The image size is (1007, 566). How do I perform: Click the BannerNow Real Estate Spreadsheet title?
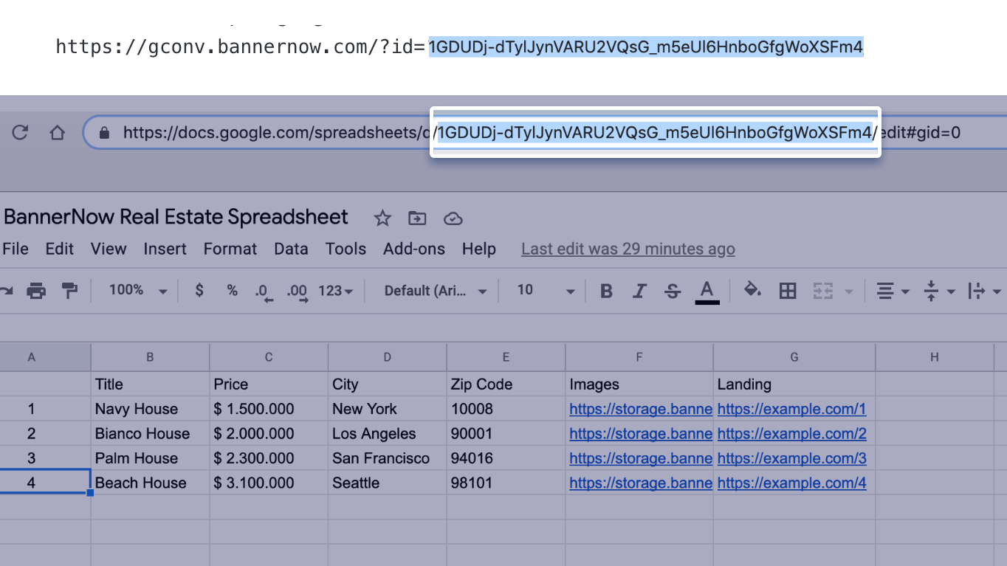[x=176, y=217]
